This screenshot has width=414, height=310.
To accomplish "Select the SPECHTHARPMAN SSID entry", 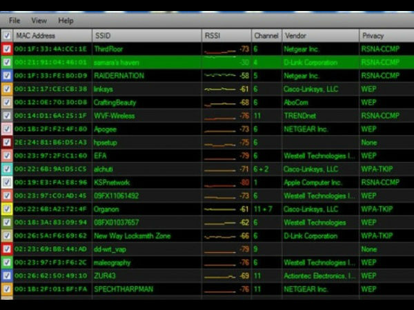I will tap(124, 289).
